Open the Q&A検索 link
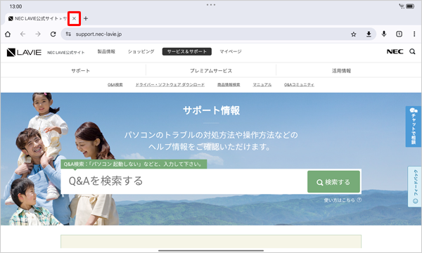422x253 pixels. [x=115, y=85]
